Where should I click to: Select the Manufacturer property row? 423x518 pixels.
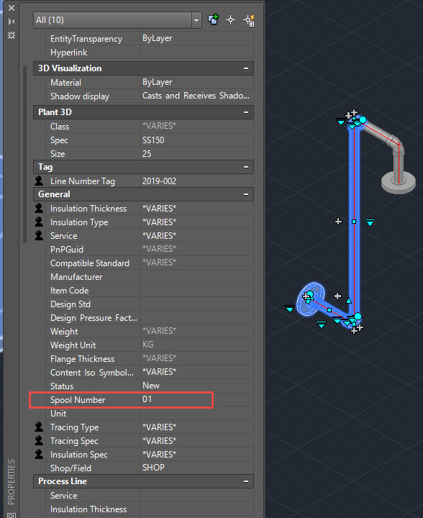tap(150, 277)
